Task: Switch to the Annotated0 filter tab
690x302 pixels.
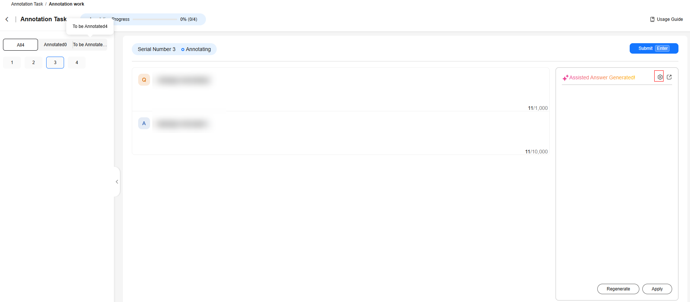Action: (x=55, y=45)
